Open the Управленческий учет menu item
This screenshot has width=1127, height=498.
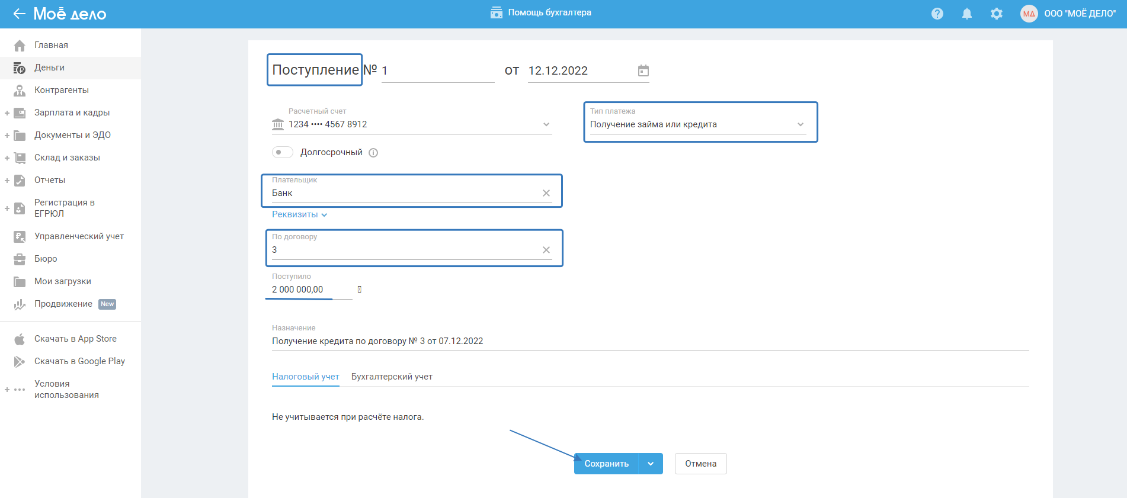point(71,236)
